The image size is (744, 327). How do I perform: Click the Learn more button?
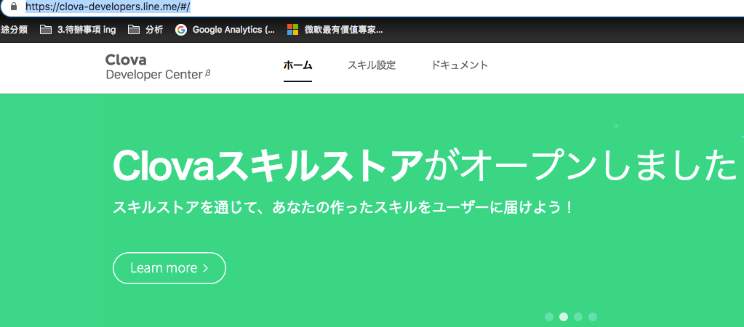click(x=169, y=268)
